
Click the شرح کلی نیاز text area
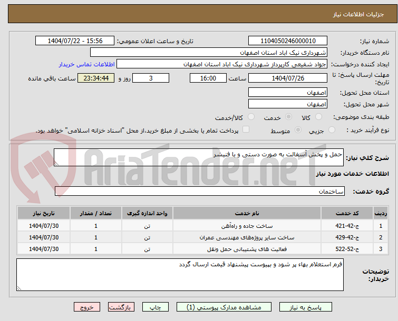coord(199,157)
